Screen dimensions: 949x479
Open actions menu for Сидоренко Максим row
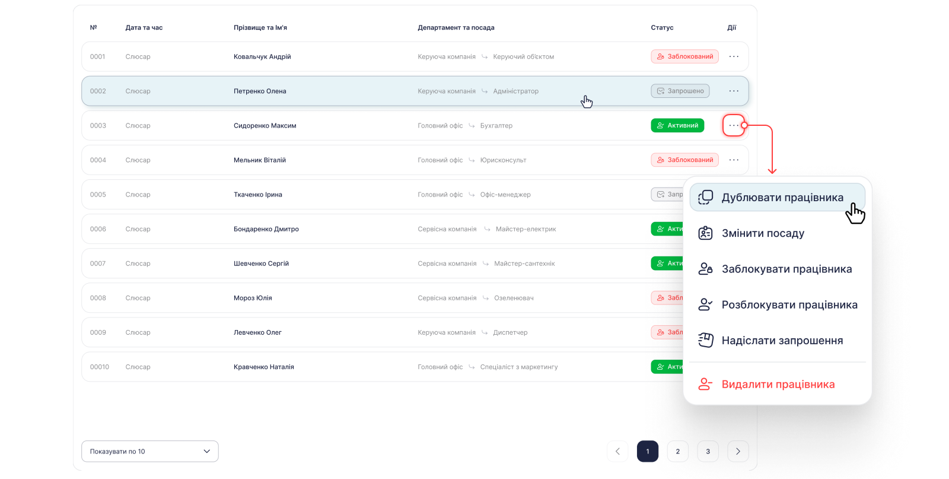(x=734, y=125)
